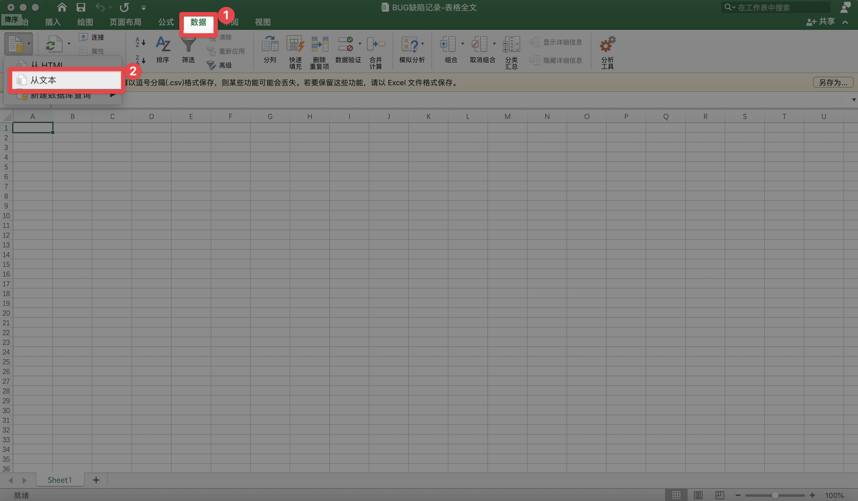Switch to Normal grid view in status bar
Viewport: 858px width, 501px height.
point(676,495)
